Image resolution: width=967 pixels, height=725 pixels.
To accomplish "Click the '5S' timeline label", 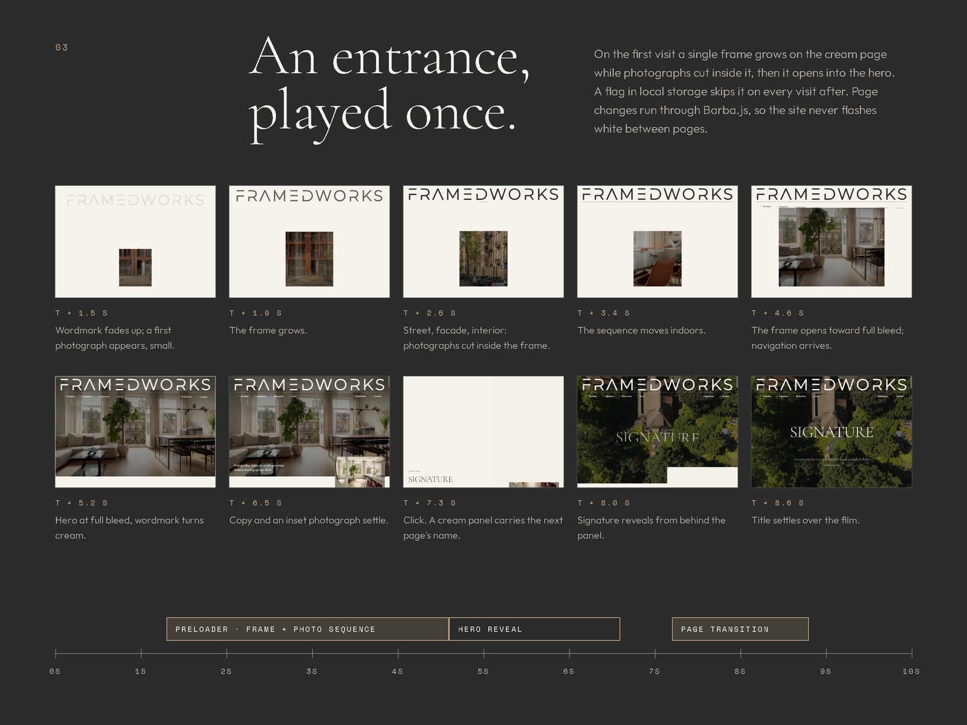I will (x=483, y=671).
